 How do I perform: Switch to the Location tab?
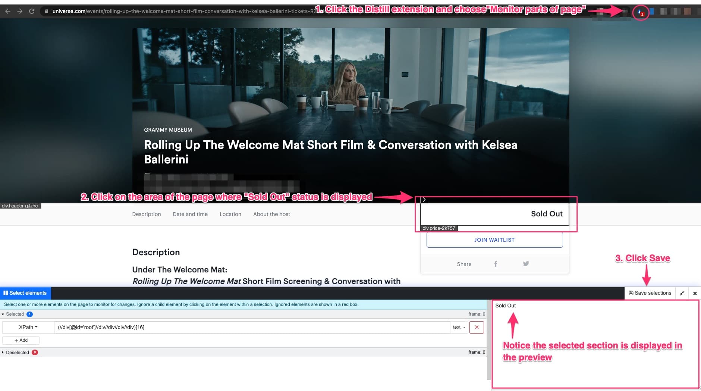[230, 214]
